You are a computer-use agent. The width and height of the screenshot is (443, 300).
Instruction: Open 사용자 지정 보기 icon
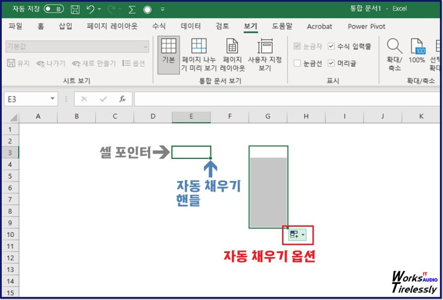[x=265, y=55]
